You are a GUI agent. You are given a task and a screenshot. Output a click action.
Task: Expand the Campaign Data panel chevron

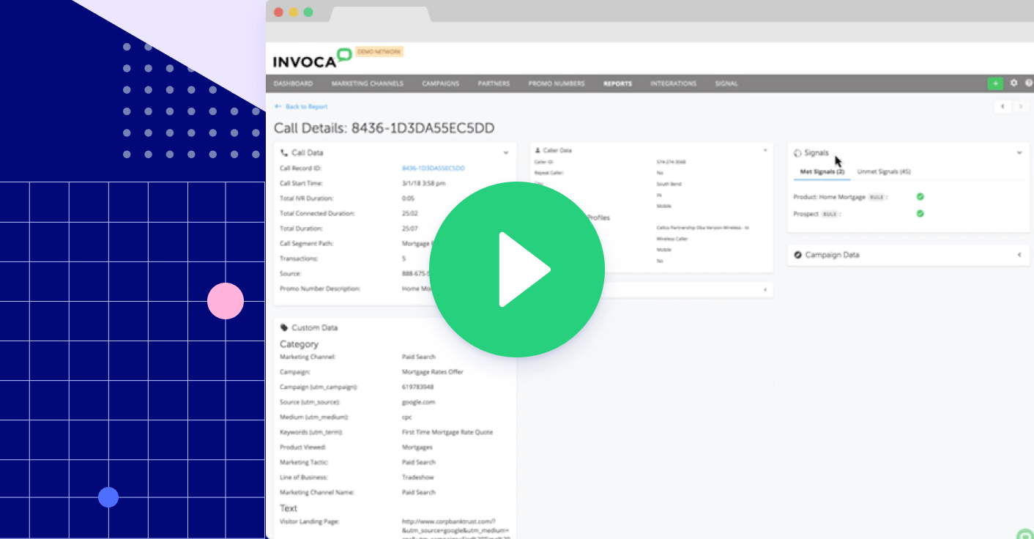(1019, 254)
